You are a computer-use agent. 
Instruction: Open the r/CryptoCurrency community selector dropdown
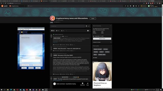[17, 6]
